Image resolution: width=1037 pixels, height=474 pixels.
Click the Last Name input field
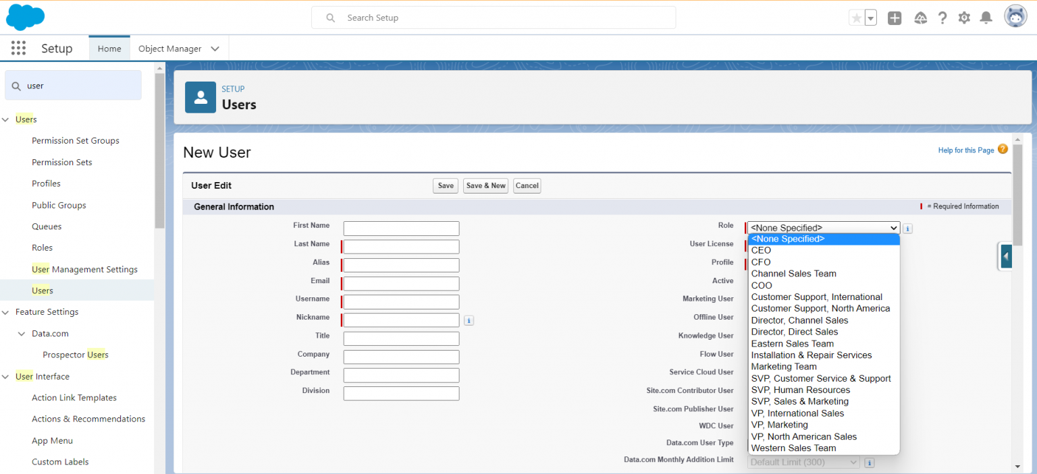(402, 247)
